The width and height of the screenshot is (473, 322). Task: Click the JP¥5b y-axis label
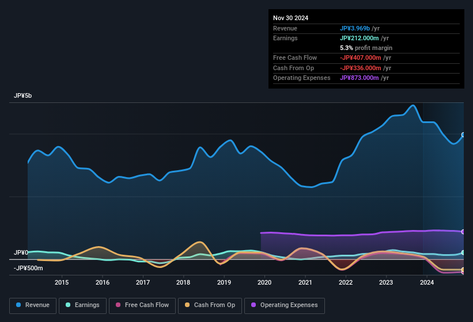point(22,95)
